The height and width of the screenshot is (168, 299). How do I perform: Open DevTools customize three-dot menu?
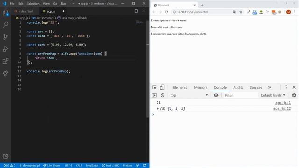(x=286, y=87)
